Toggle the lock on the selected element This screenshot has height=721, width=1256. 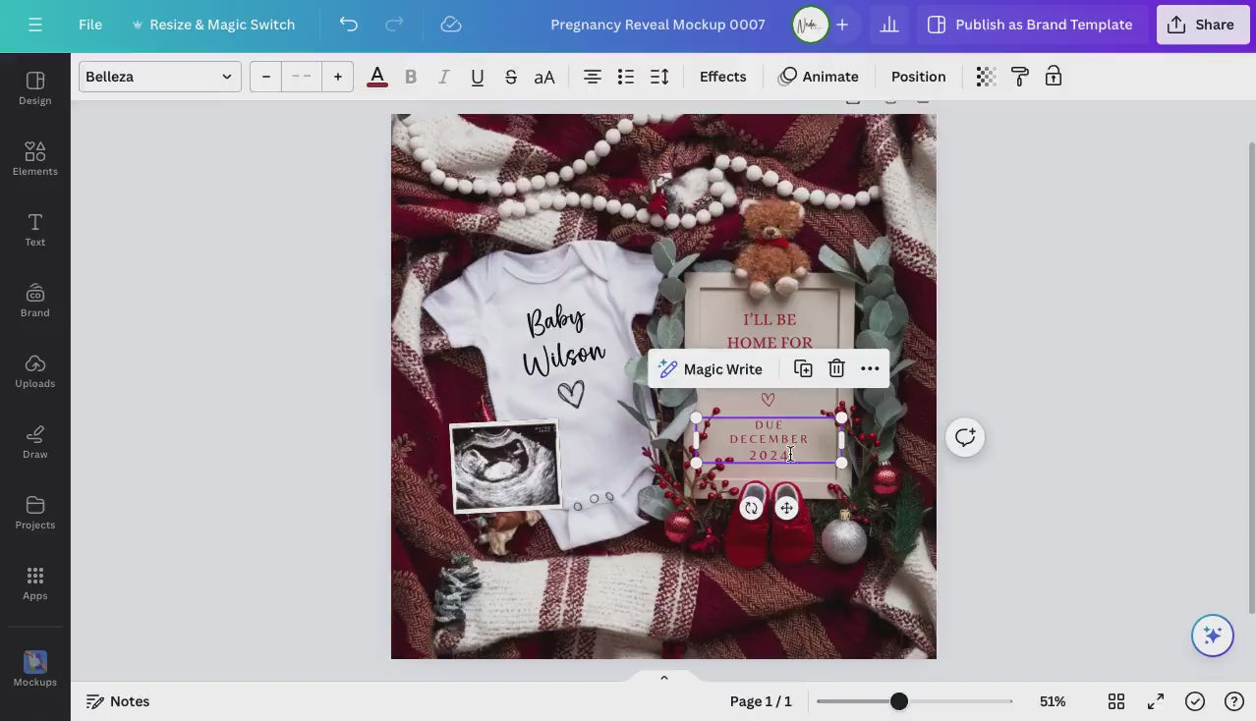1054,77
